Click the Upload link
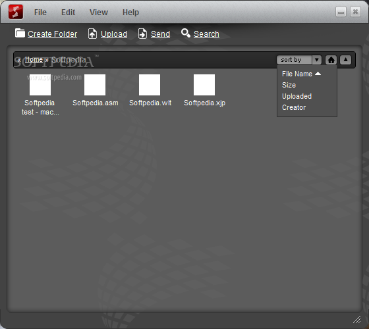 [114, 34]
